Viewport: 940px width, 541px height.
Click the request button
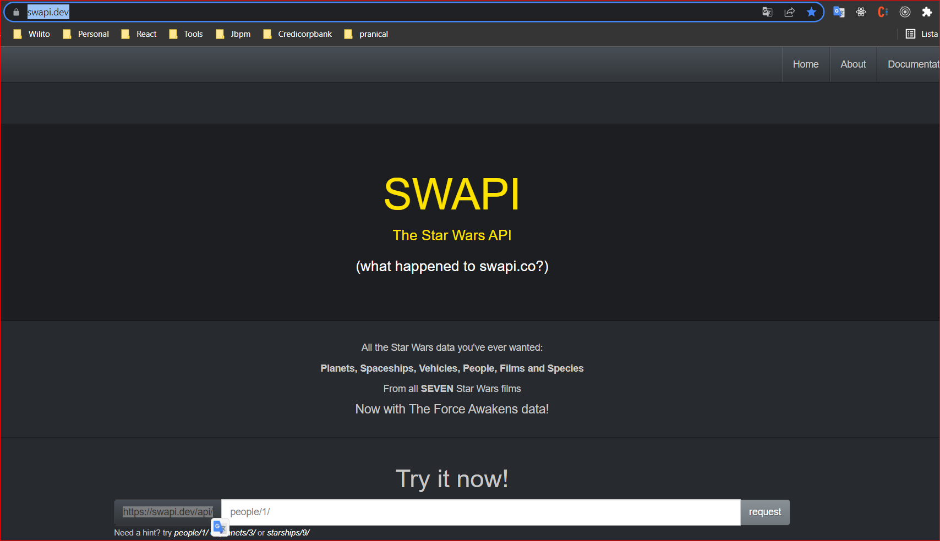click(x=765, y=512)
